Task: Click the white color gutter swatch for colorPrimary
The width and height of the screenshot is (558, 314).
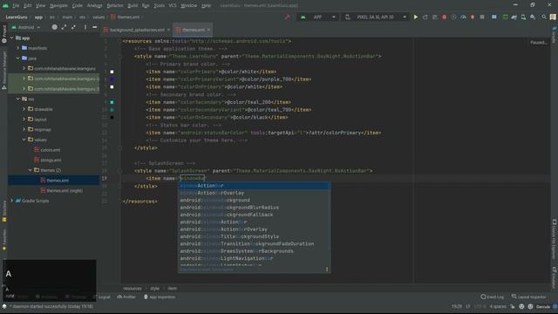Action: click(112, 72)
